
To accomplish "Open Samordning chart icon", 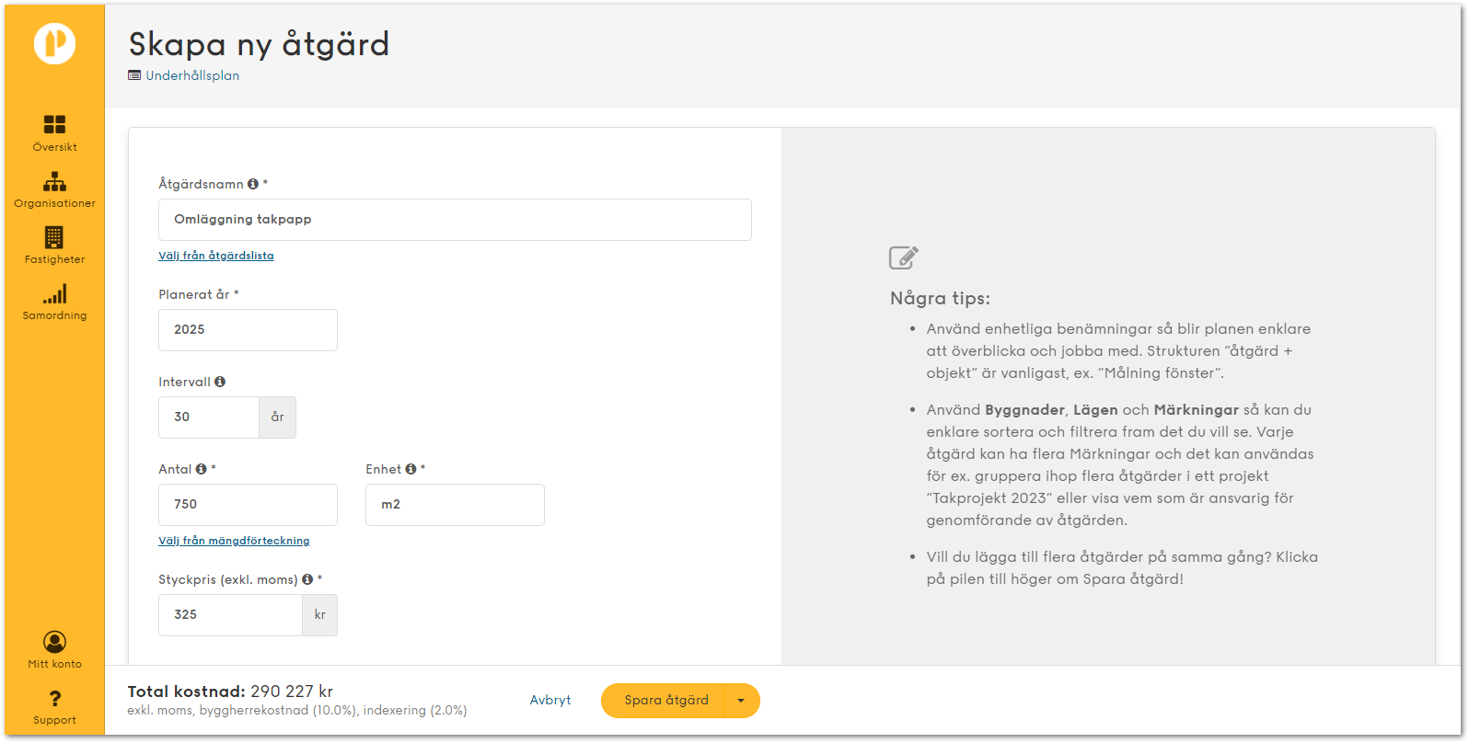I will click(54, 294).
